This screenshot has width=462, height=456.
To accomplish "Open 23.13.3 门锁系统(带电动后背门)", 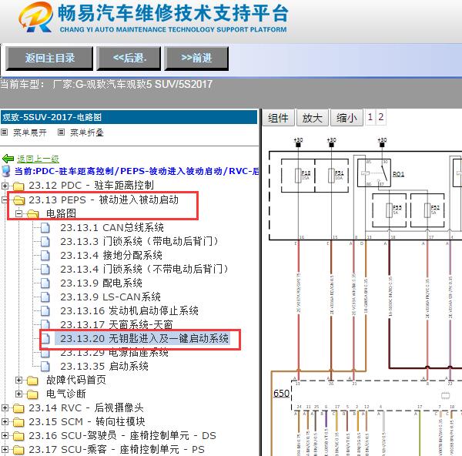I will click(x=139, y=241).
